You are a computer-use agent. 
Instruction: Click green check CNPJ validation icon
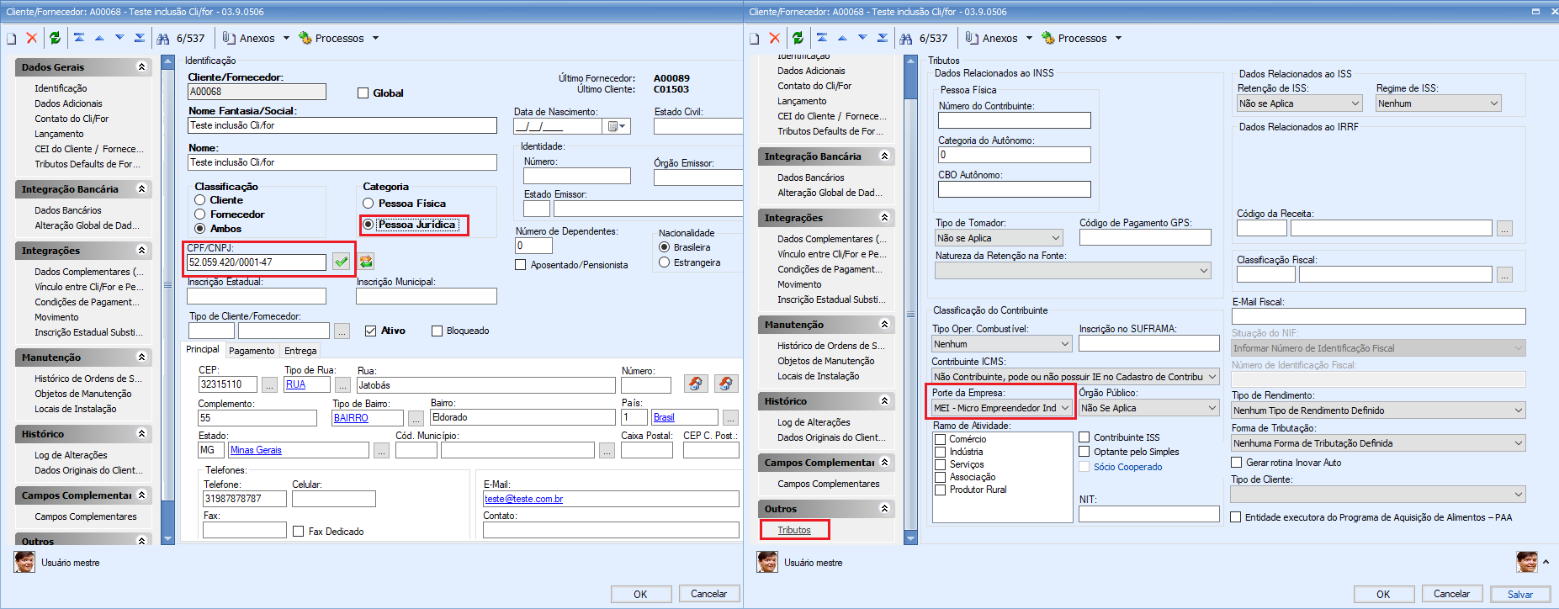tap(341, 262)
